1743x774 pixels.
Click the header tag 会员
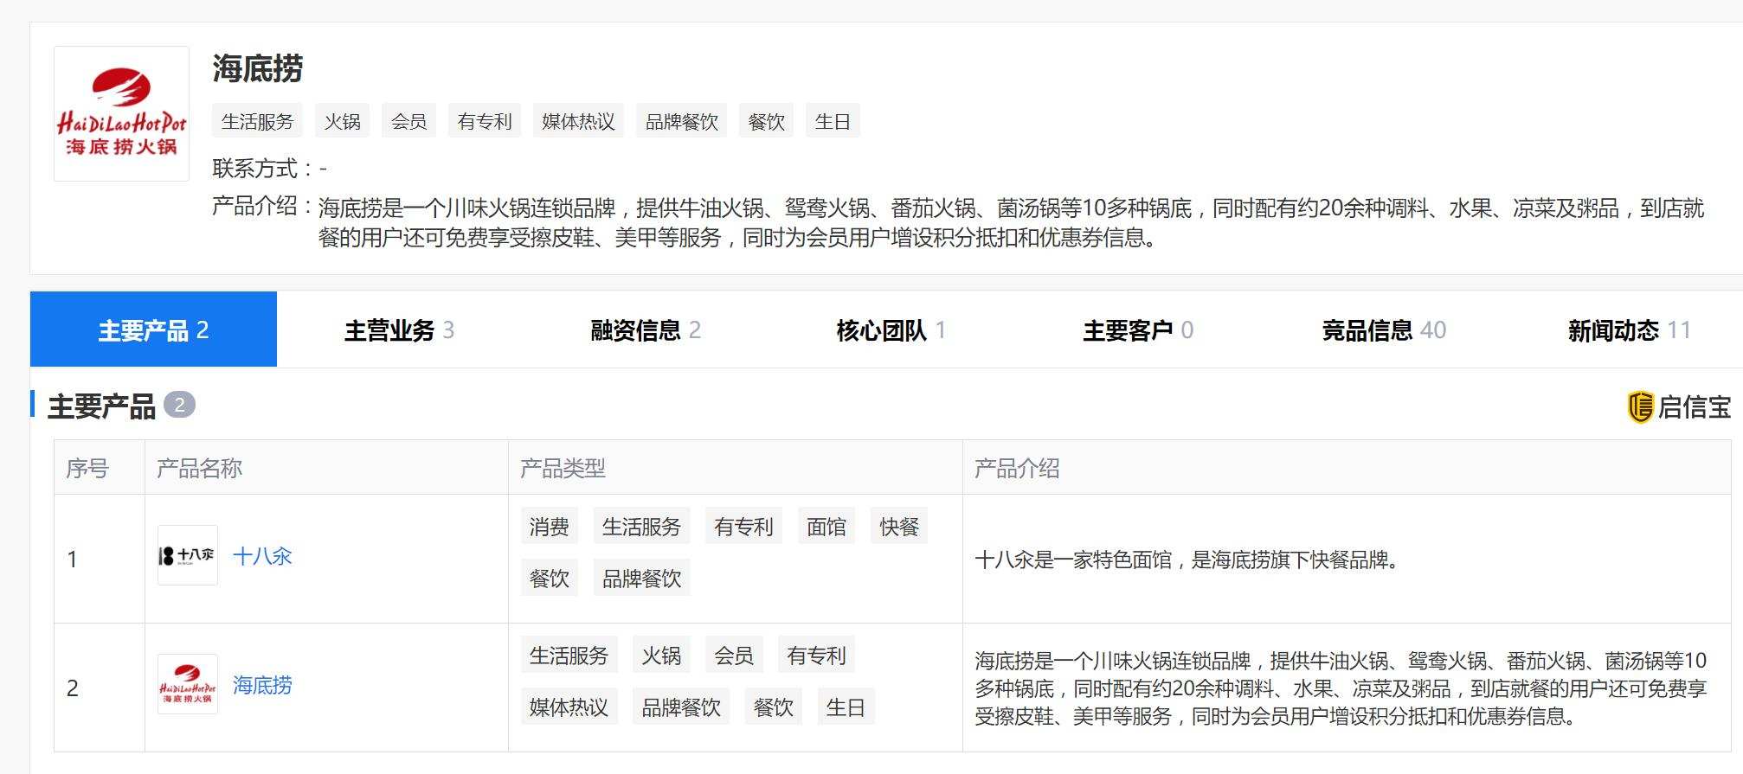click(x=409, y=121)
